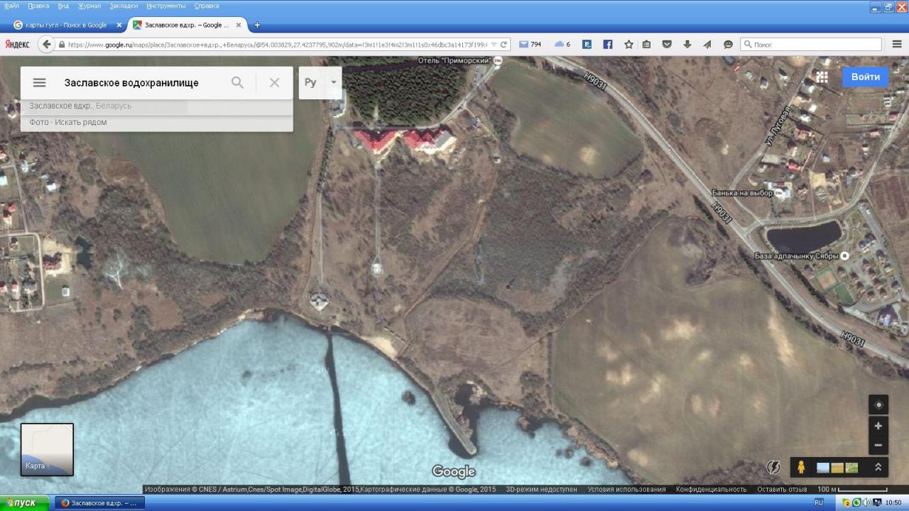Zoom out using the minus button
909x511 pixels.
(878, 445)
